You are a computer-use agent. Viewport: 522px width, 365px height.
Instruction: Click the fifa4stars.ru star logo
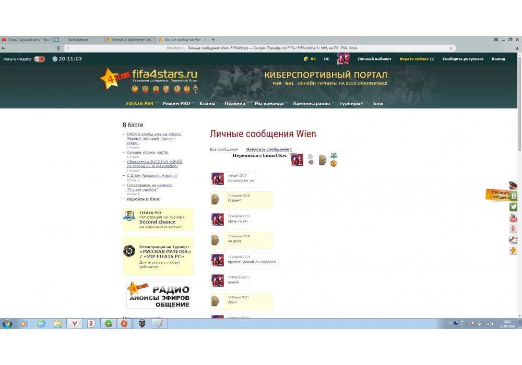tap(115, 78)
